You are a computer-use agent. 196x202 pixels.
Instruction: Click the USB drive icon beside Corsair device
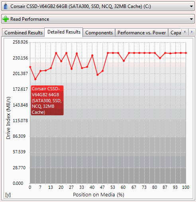point(6,6)
